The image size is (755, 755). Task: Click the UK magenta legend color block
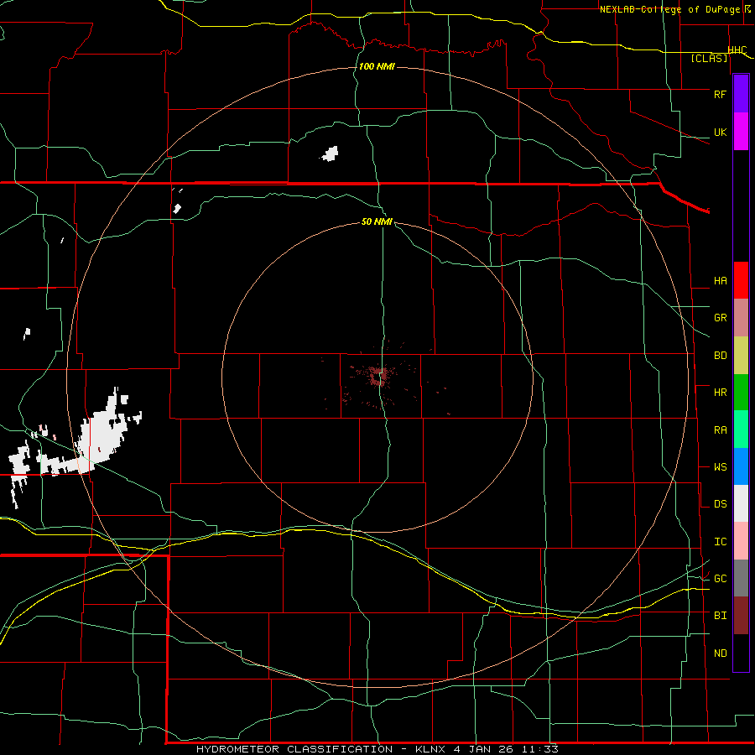[x=741, y=132]
